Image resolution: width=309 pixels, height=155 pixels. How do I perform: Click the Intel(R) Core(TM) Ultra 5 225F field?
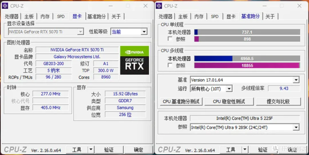tap(245, 118)
